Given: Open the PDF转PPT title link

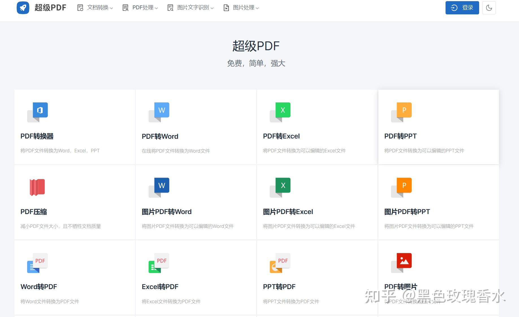Looking at the screenshot, I should [400, 136].
